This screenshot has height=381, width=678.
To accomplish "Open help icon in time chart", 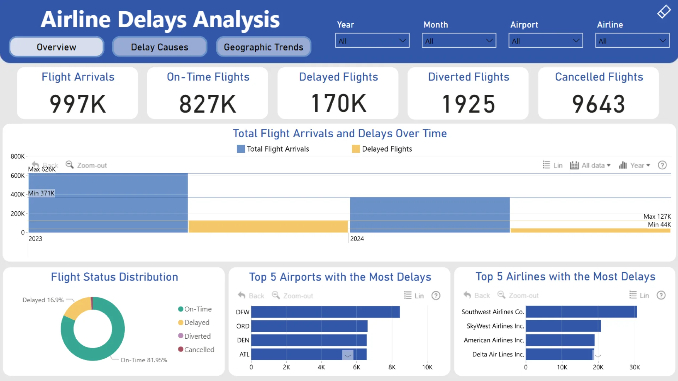I will (x=662, y=165).
